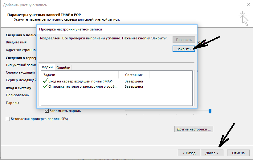Sort list by Состояние column header
Viewport: 253px width, 160px height.
[134, 75]
